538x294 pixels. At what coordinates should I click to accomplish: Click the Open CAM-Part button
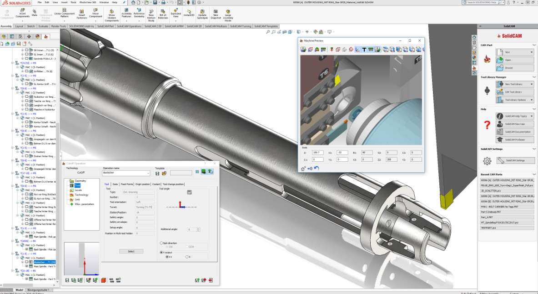pos(515,60)
